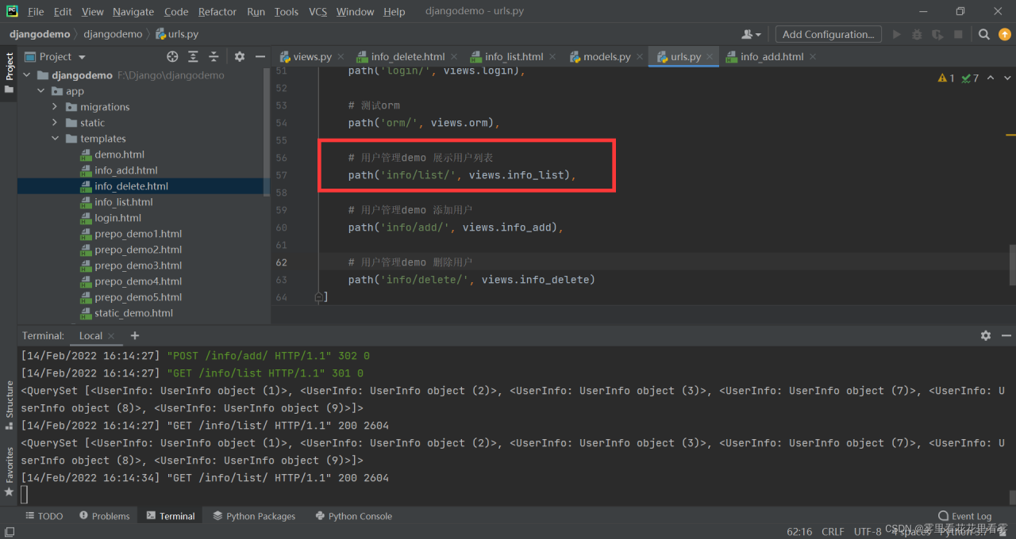The image size is (1016, 539).
Task: Click cursor position 62:16 in status bar
Action: tap(799, 531)
